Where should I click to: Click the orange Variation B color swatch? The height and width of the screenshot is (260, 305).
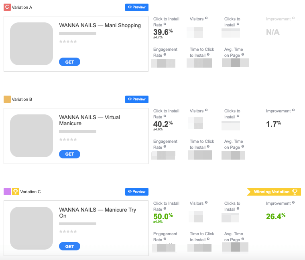click(7, 99)
